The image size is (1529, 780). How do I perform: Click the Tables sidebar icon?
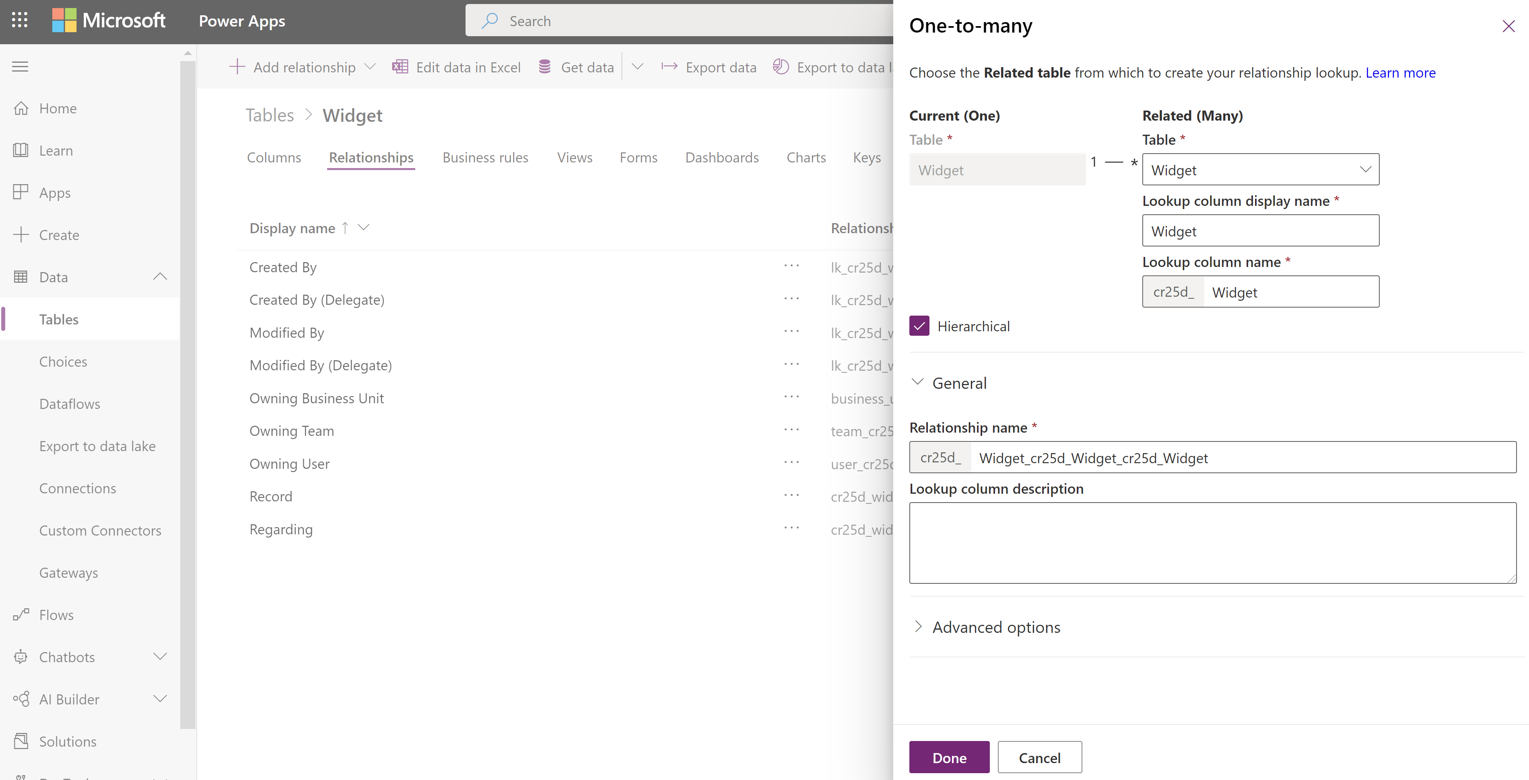57,318
